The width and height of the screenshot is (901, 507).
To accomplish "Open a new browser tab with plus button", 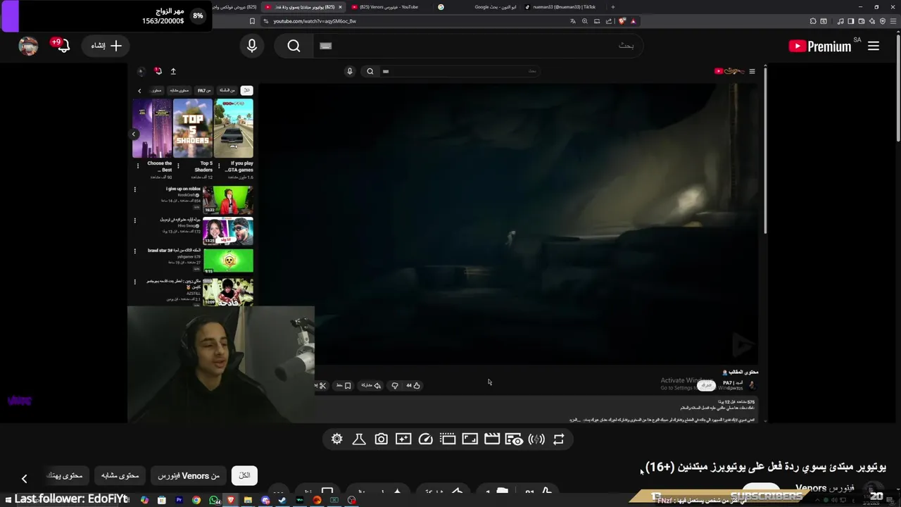I will [x=613, y=7].
